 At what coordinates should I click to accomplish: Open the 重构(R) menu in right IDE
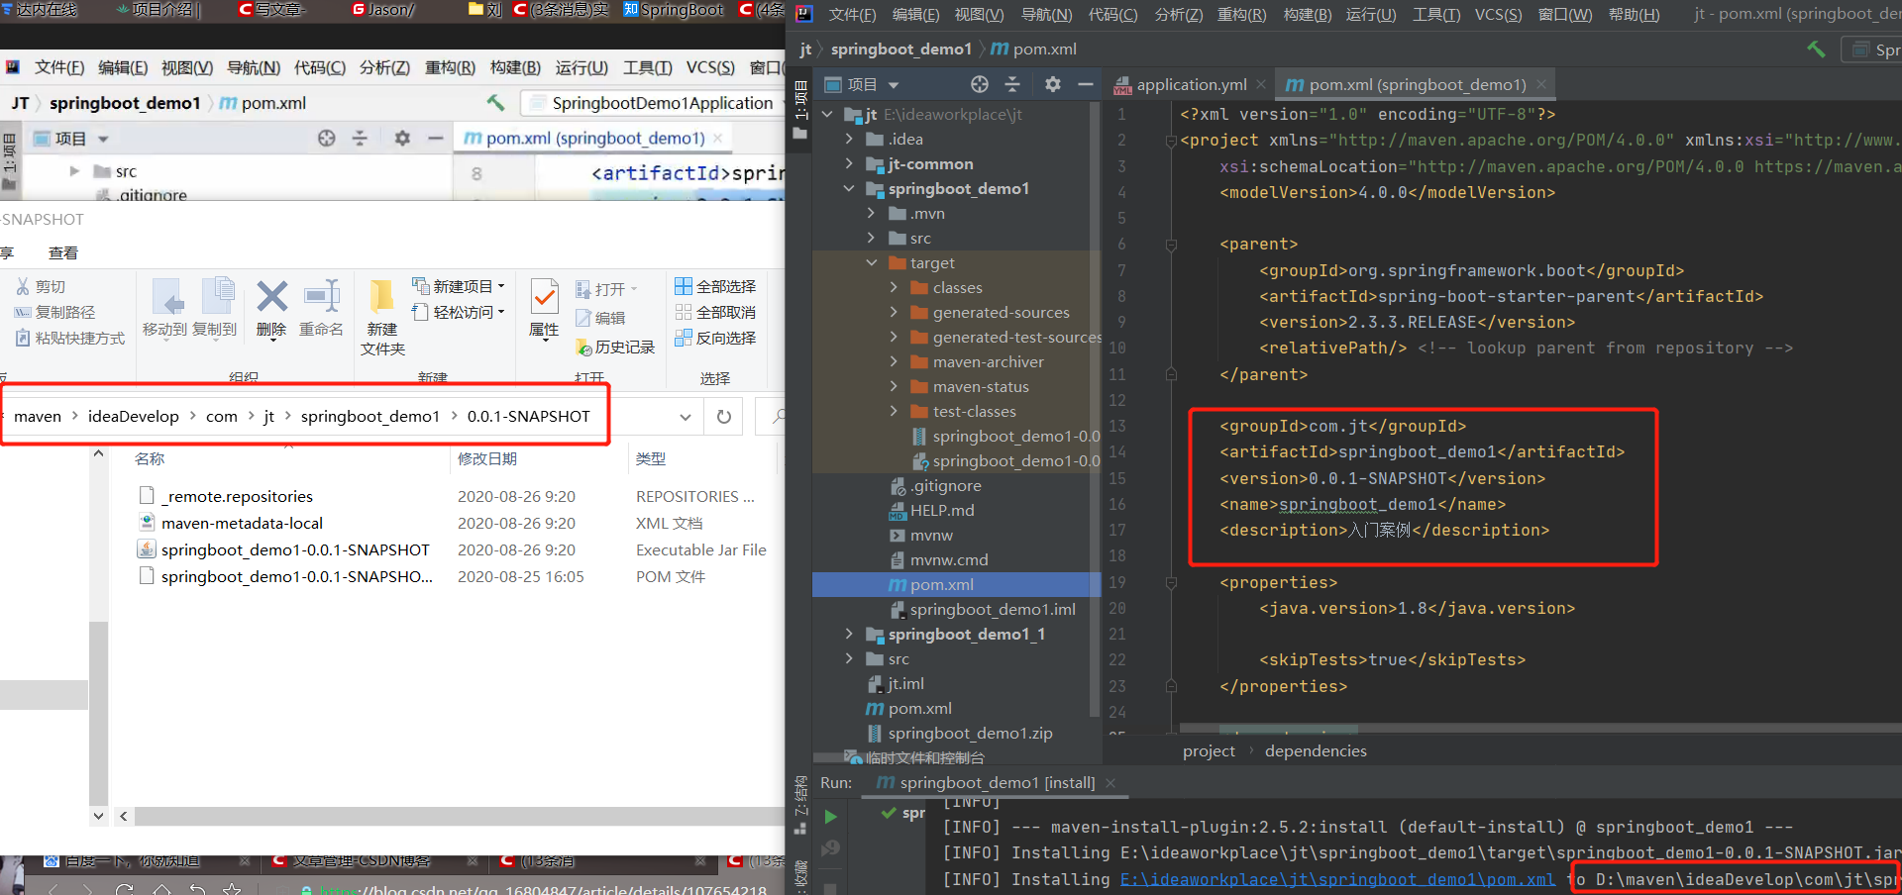click(x=1241, y=14)
